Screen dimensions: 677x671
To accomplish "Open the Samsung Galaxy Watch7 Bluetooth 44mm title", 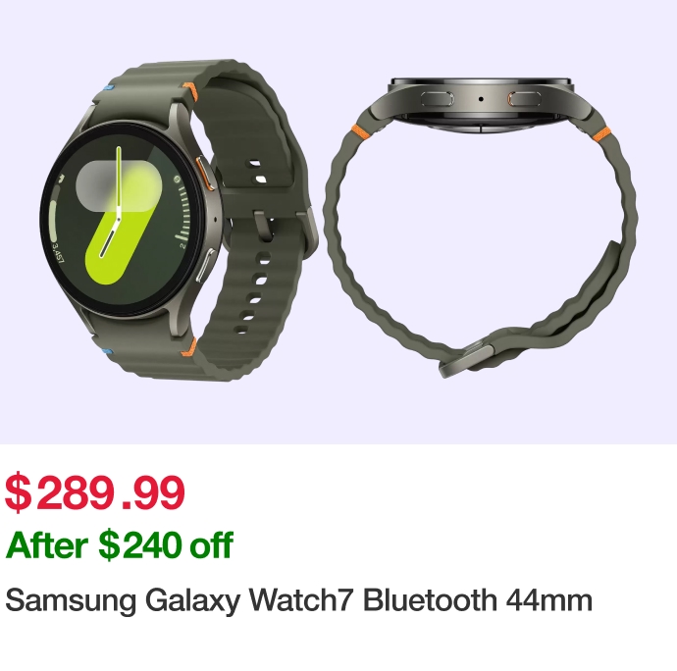I will pyautogui.click(x=299, y=600).
